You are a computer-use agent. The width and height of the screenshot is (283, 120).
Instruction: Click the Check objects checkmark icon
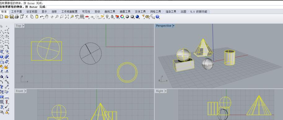(7, 107)
